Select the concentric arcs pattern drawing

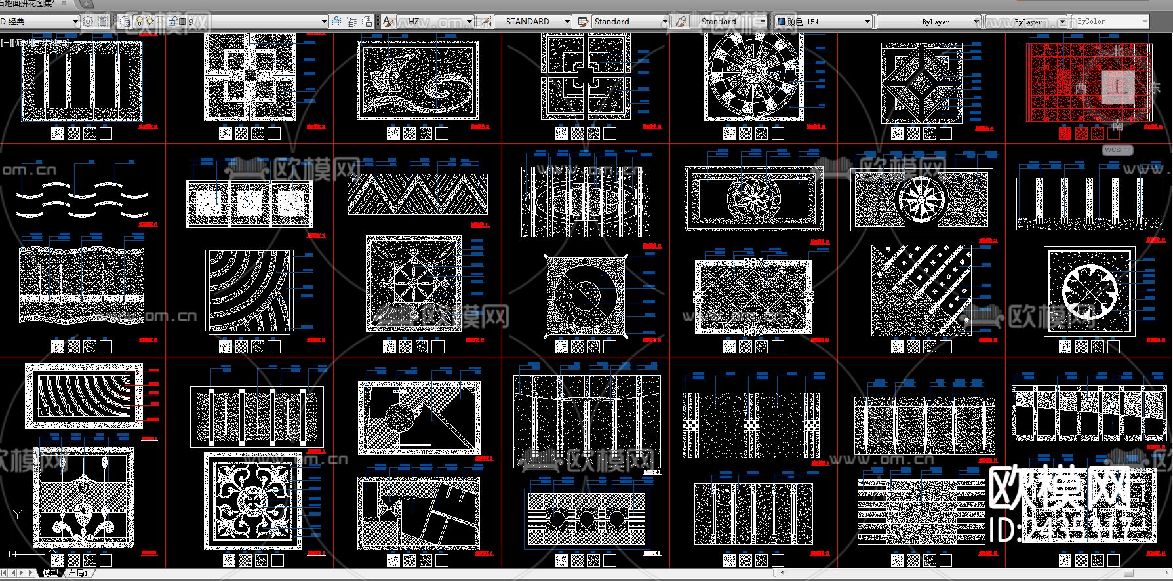tap(249, 290)
